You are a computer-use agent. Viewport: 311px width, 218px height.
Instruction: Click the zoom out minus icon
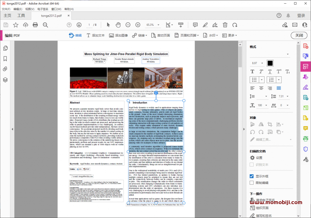pyautogui.click(x=128, y=25)
